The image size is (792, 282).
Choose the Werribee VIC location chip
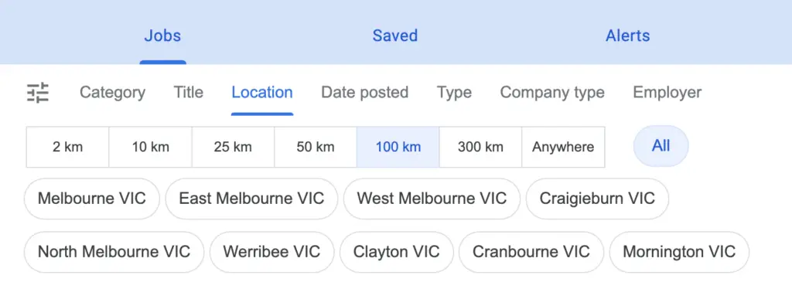tap(271, 252)
